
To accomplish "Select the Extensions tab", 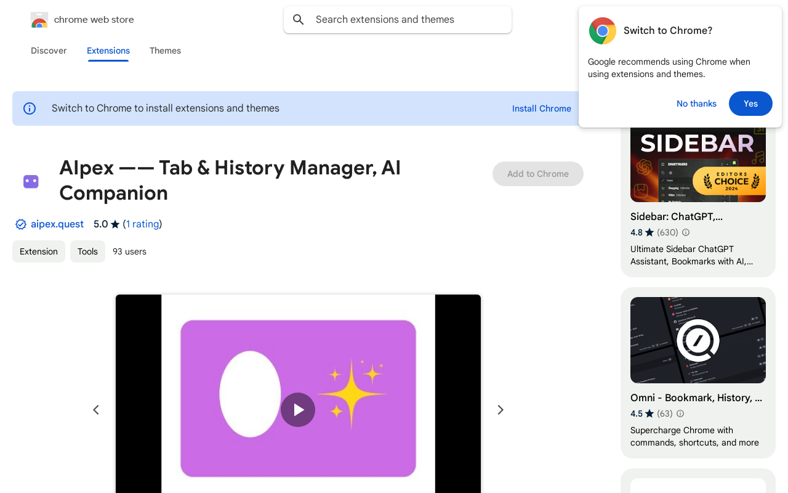I will [x=108, y=51].
